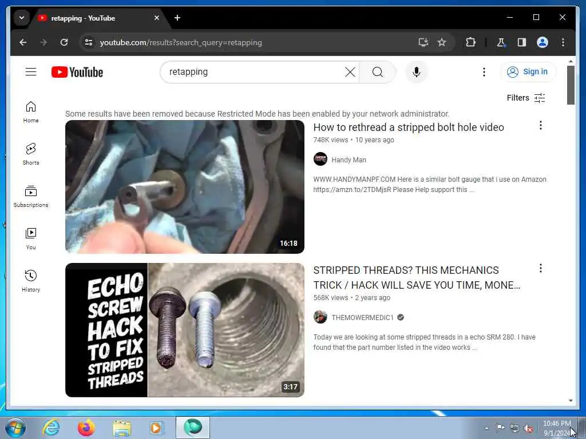Launch Internet Explorer from taskbar
The width and height of the screenshot is (586, 439).
51,428
